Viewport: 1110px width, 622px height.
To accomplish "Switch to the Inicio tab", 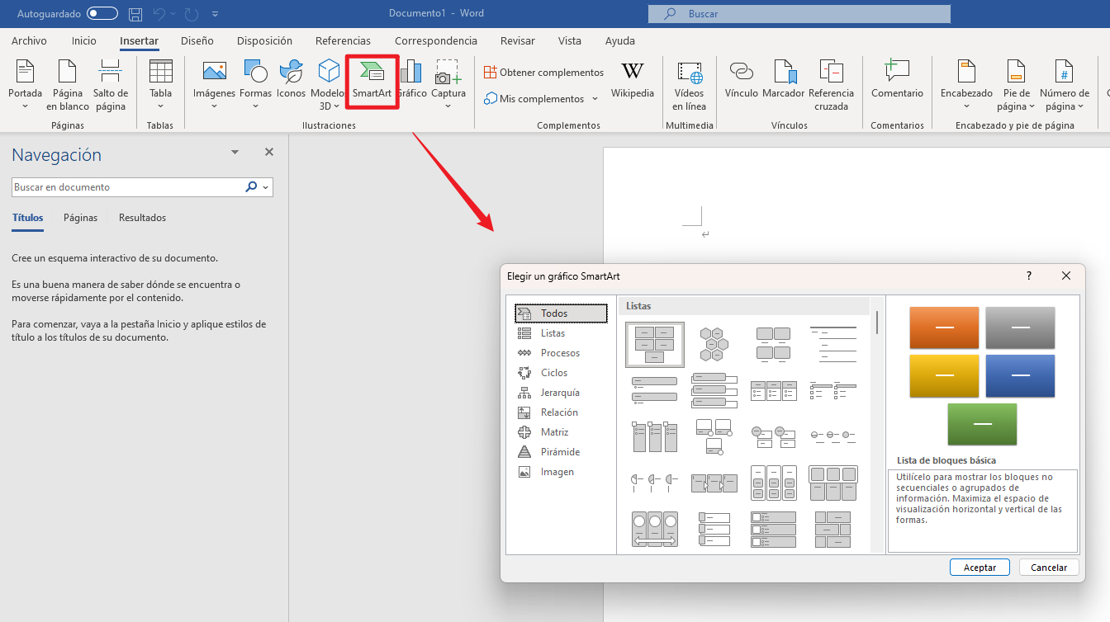I will pyautogui.click(x=84, y=40).
